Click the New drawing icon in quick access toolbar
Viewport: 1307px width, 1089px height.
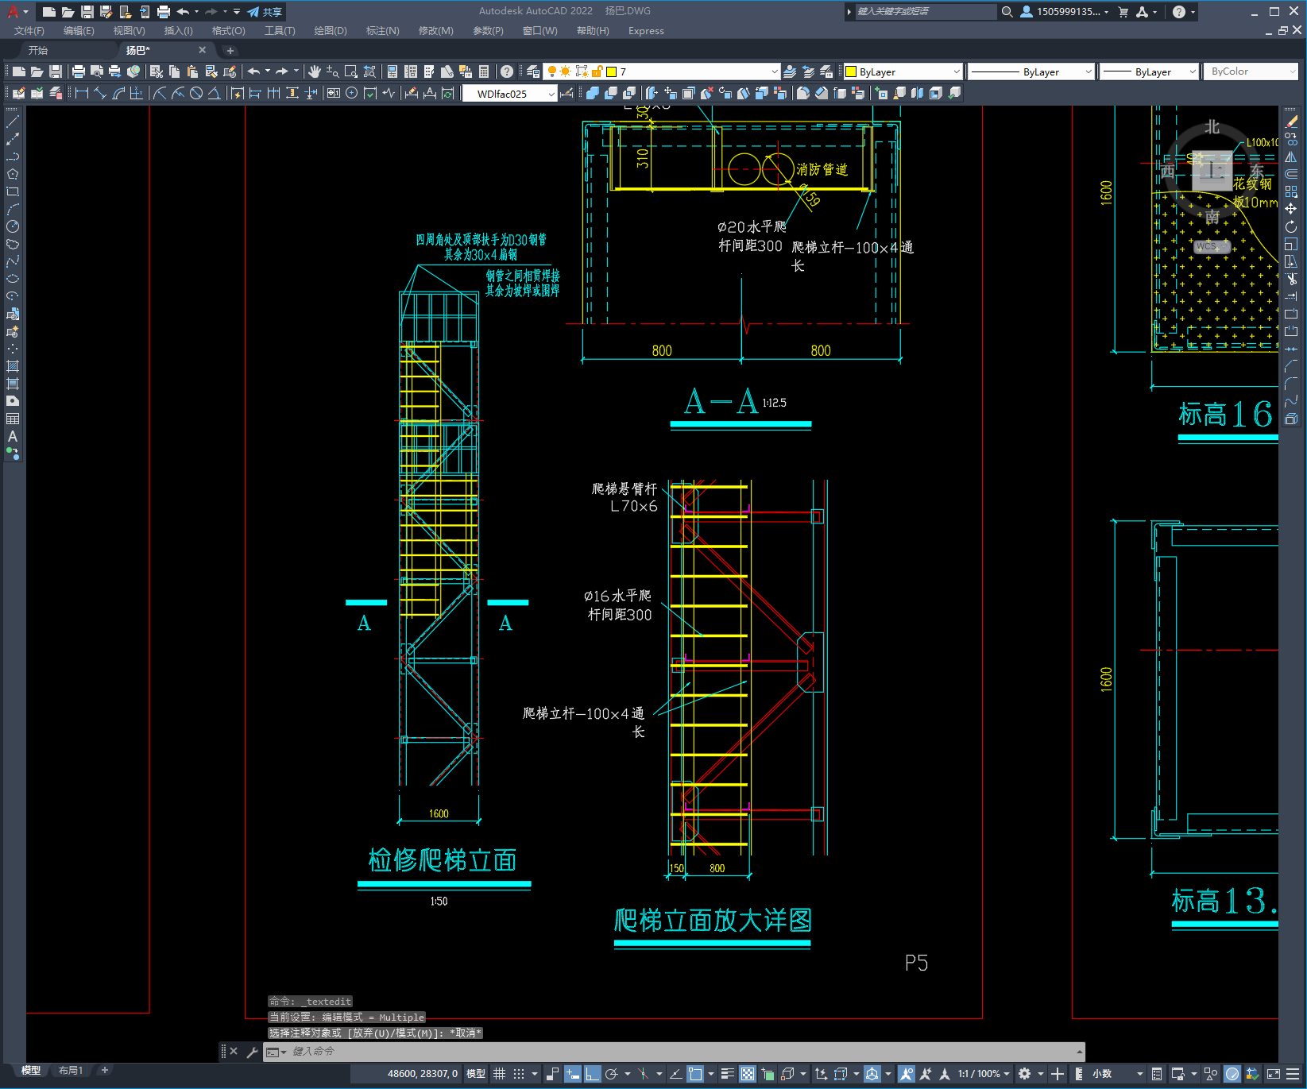48,12
